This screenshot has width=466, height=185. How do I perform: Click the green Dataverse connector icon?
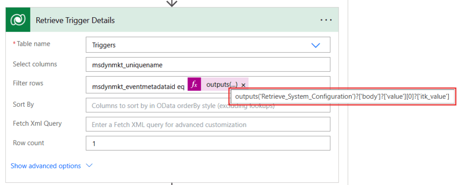(x=18, y=20)
